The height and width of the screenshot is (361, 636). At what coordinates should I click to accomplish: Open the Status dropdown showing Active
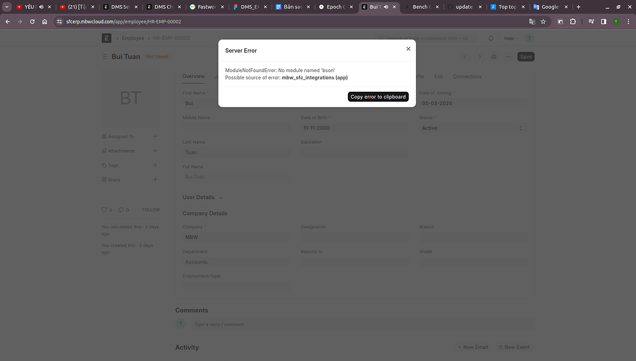pyautogui.click(x=473, y=128)
